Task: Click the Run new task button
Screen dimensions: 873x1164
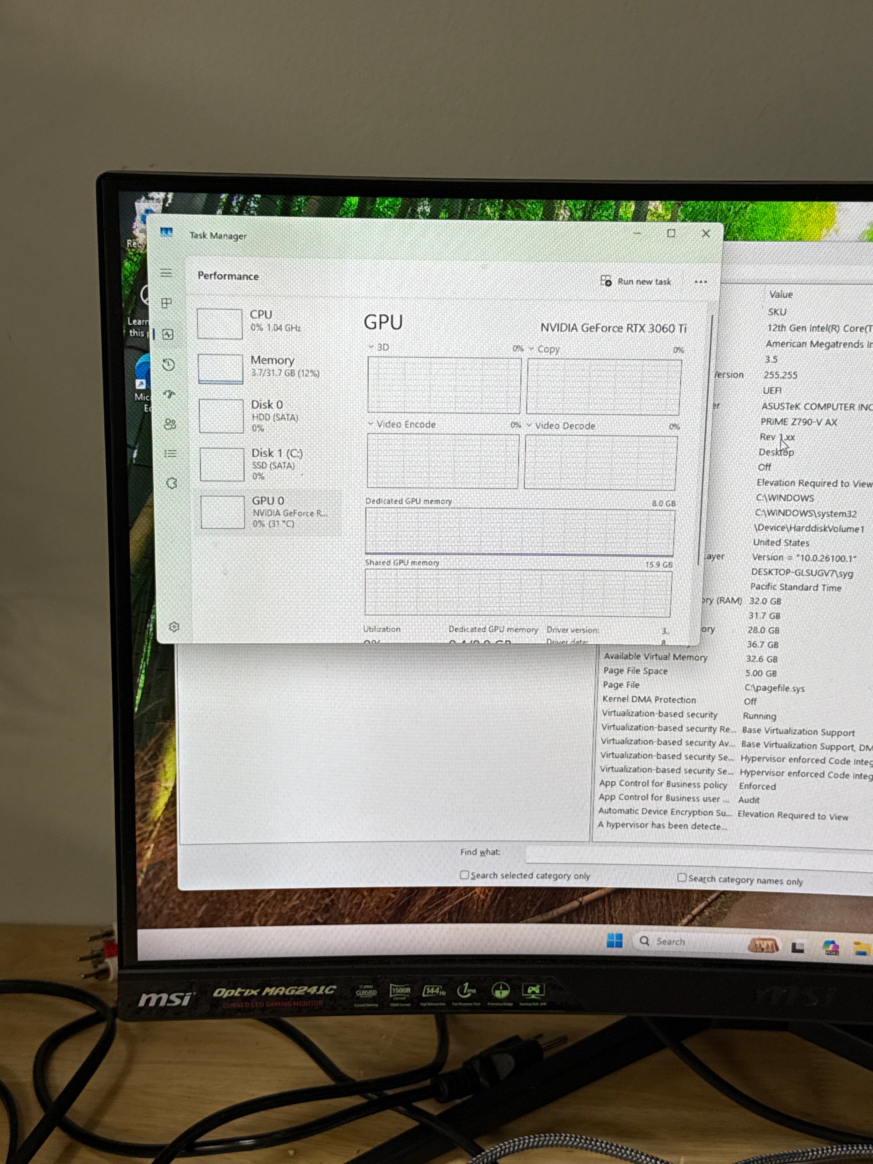Action: click(636, 281)
